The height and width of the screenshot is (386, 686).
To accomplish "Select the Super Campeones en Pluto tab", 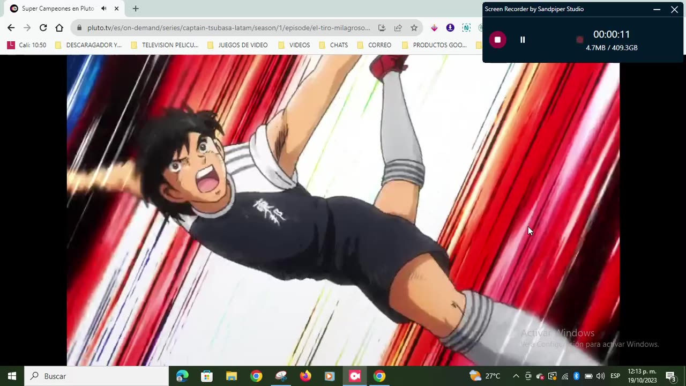I will pyautogui.click(x=64, y=9).
